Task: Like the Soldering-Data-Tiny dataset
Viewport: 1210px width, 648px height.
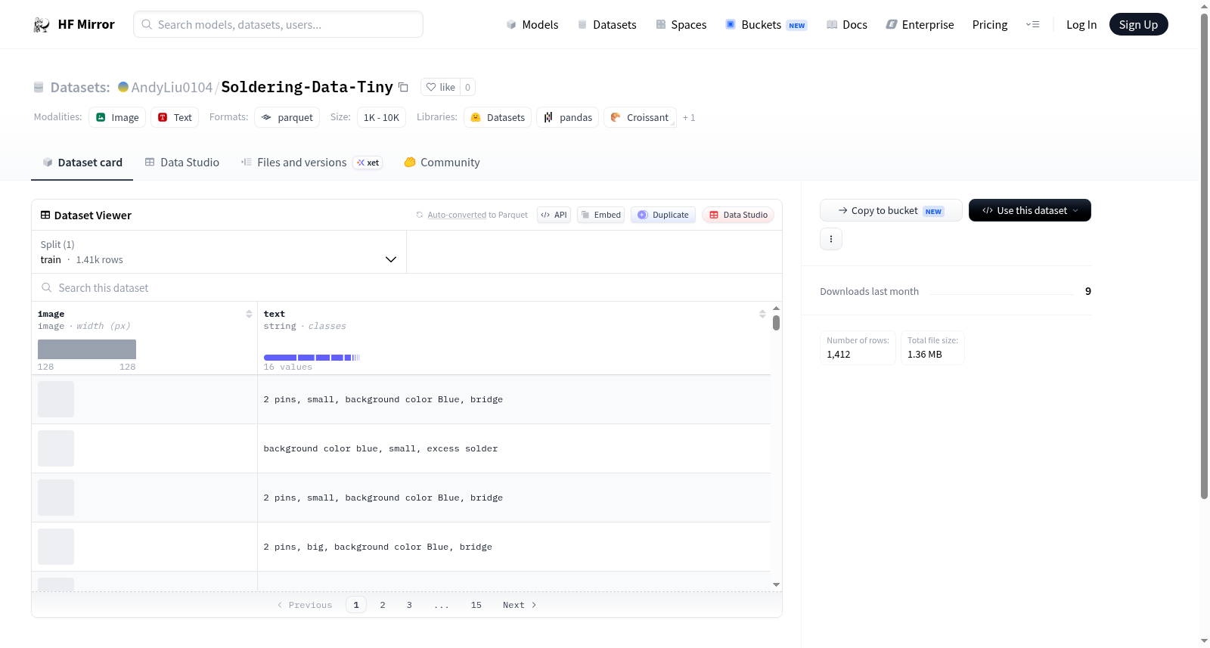Action: 441,88
